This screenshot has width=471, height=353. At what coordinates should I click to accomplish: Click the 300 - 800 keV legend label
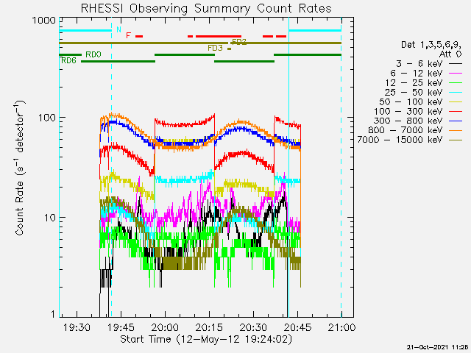408,121
